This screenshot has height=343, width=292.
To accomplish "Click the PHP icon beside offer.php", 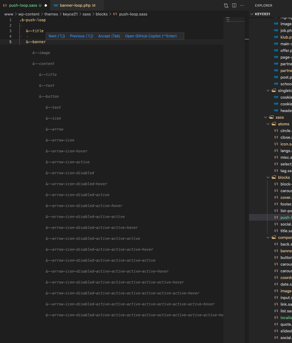I will pos(276,50).
